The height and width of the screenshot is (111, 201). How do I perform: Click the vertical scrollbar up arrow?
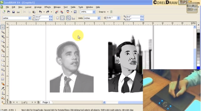(x=195, y=27)
